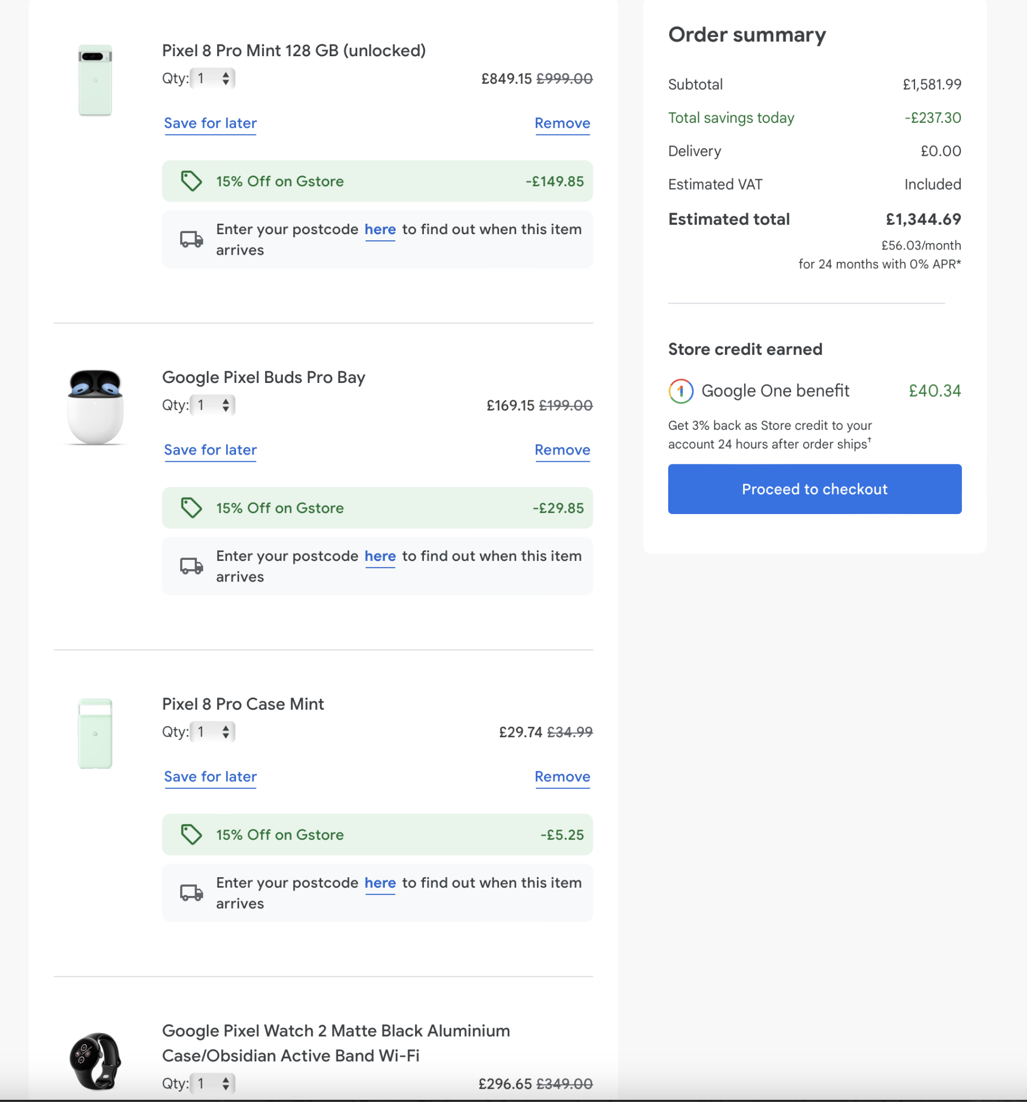Image resolution: width=1027 pixels, height=1102 pixels.
Task: Click the discount tag icon for Pixel 8 Pro
Action: (x=191, y=181)
